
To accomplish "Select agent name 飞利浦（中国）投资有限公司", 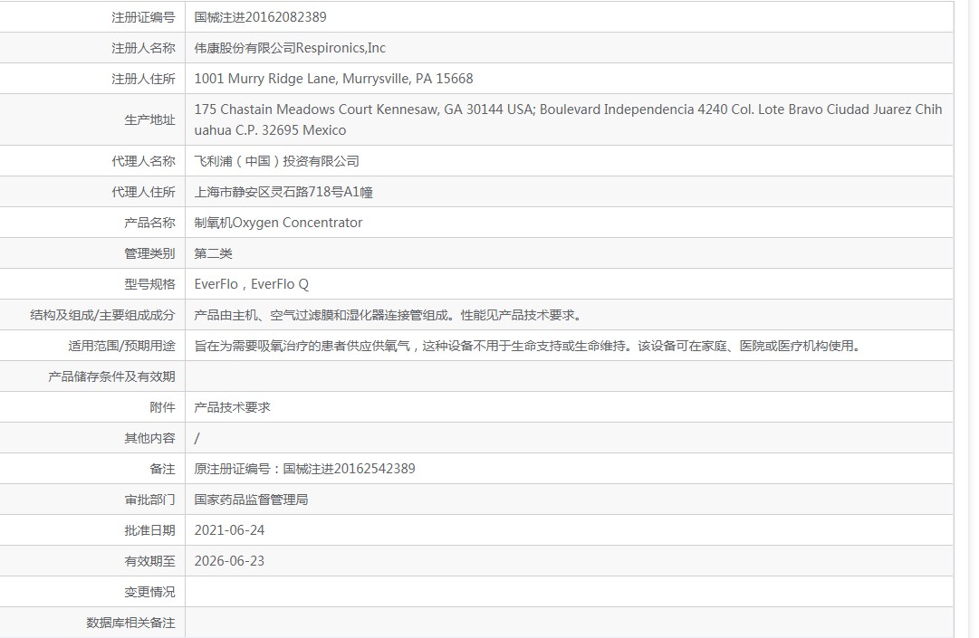I will pos(276,161).
